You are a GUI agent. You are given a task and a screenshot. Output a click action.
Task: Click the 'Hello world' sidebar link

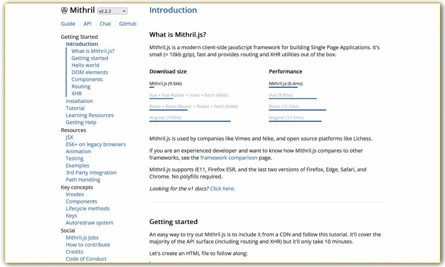pyautogui.click(x=85, y=65)
